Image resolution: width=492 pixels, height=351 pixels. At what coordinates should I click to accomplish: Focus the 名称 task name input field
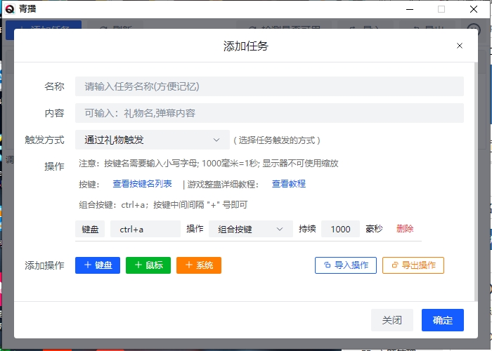[x=269, y=86]
